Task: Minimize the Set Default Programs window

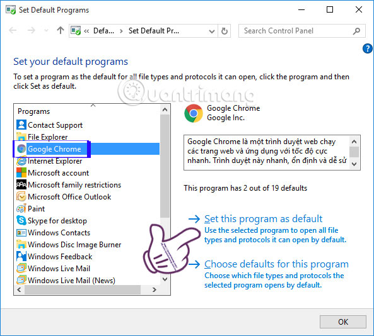Action: coord(301,10)
